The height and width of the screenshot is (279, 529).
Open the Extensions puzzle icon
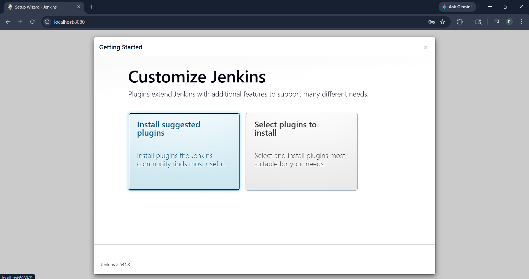point(460,22)
